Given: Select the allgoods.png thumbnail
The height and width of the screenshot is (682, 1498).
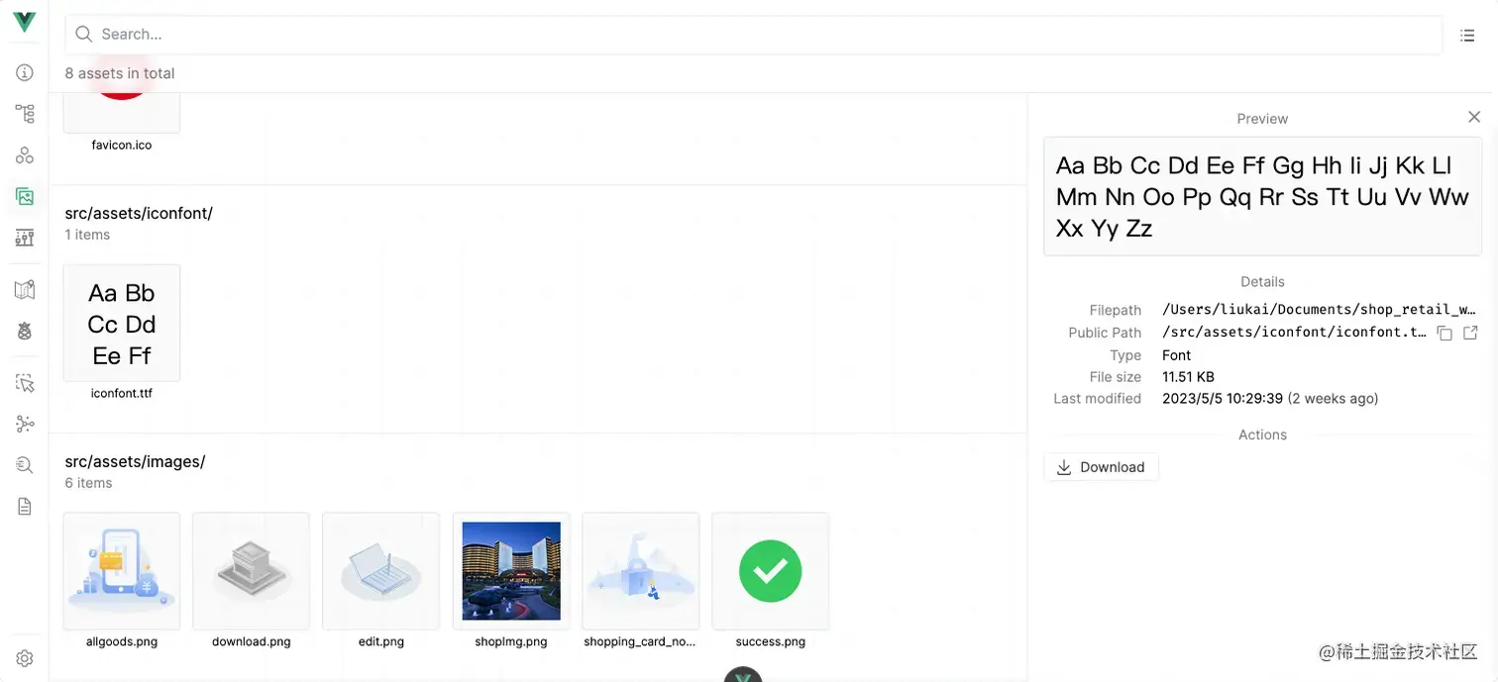Looking at the screenshot, I should pos(122,571).
